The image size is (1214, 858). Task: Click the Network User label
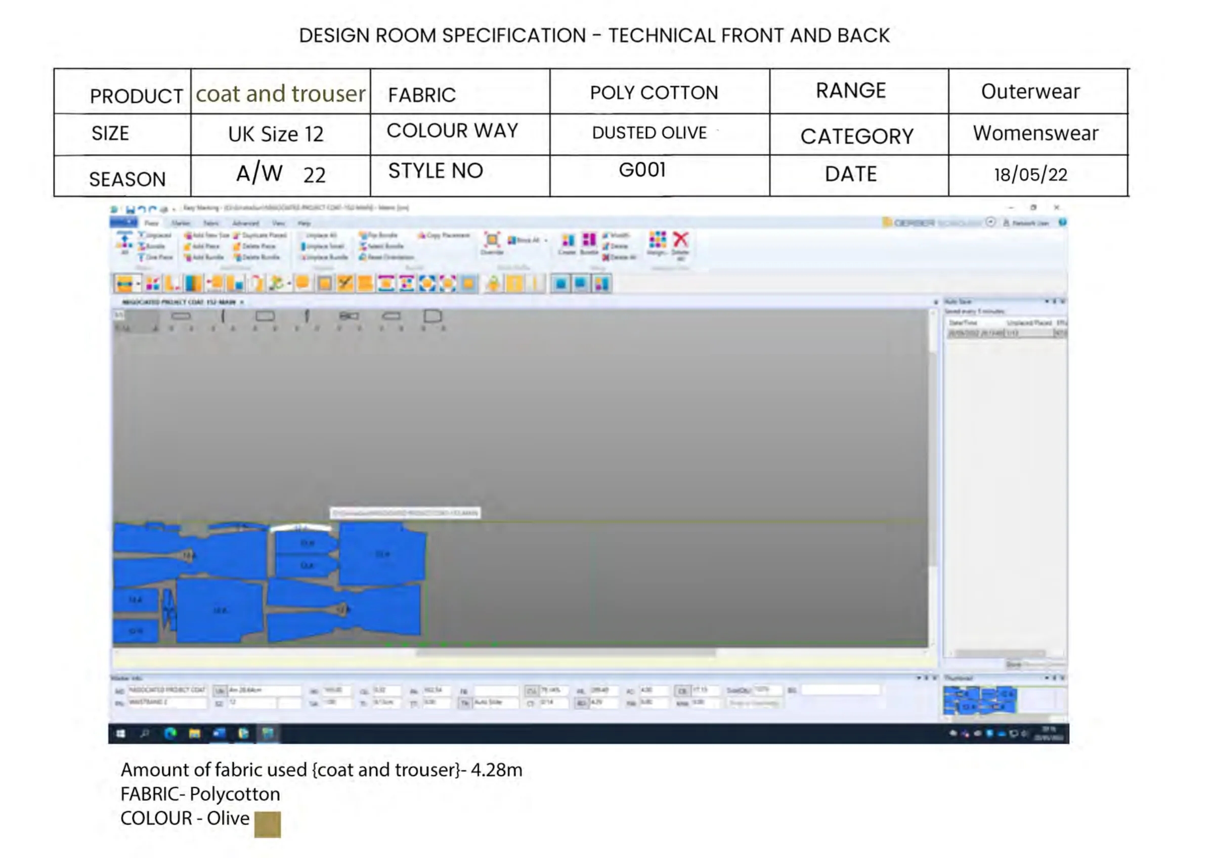tap(1030, 223)
